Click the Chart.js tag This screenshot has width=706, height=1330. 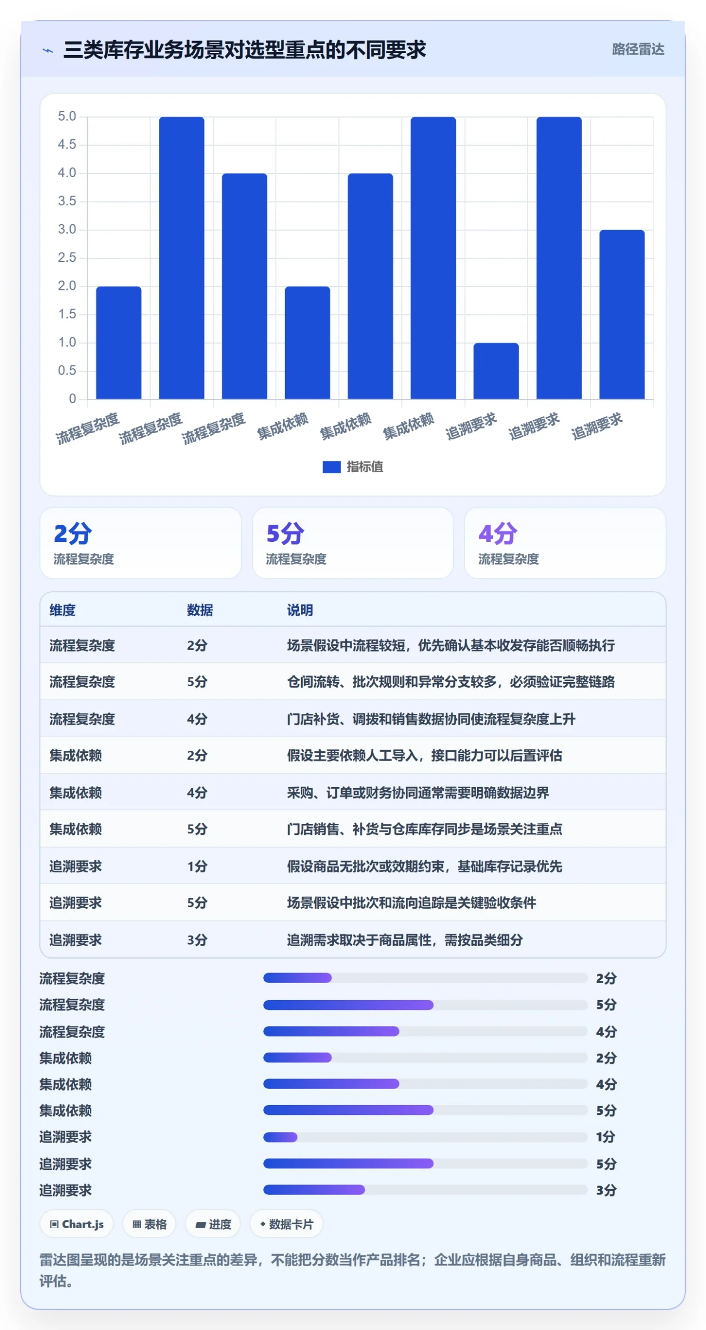[x=77, y=1225]
